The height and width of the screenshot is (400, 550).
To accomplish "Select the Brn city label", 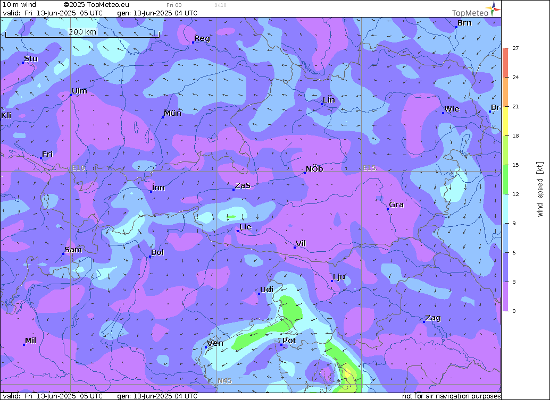I will coord(464,23).
